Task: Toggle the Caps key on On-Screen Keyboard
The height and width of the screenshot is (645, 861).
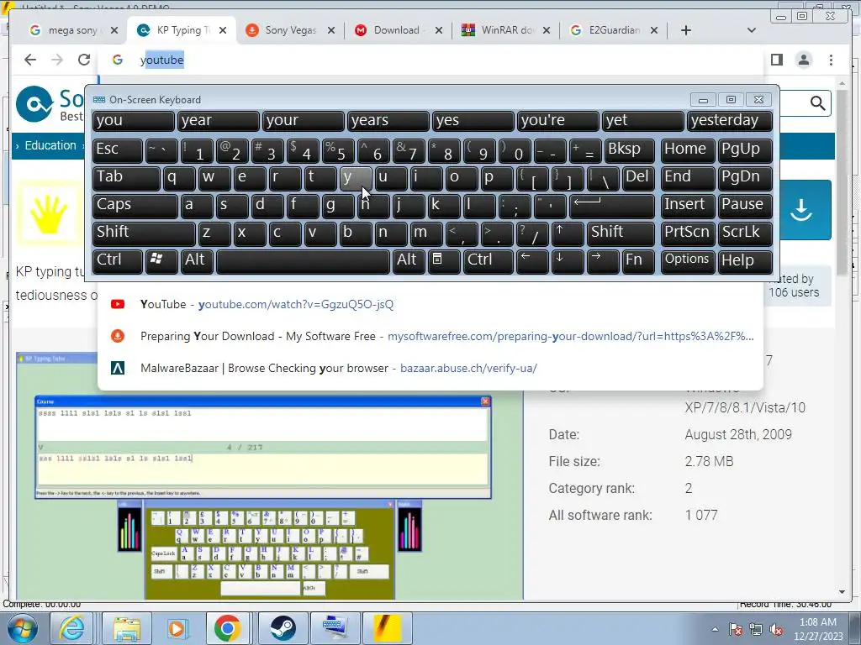Action: coord(135,206)
